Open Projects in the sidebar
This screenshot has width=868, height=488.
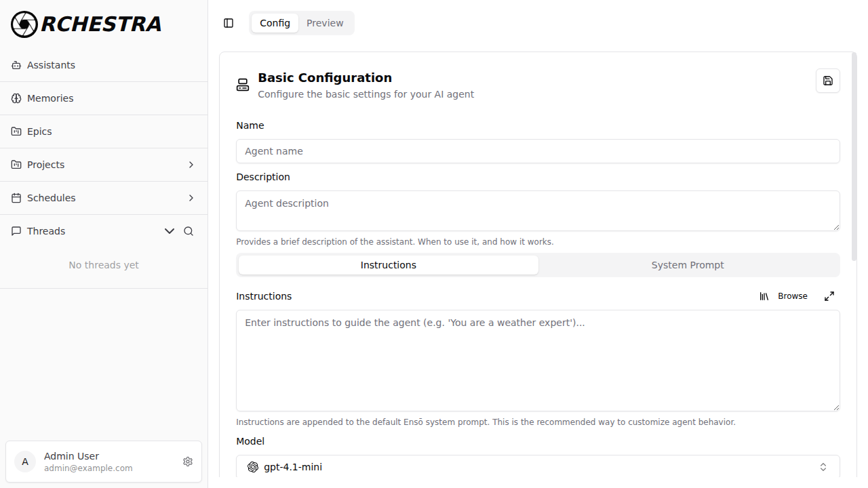tap(104, 165)
